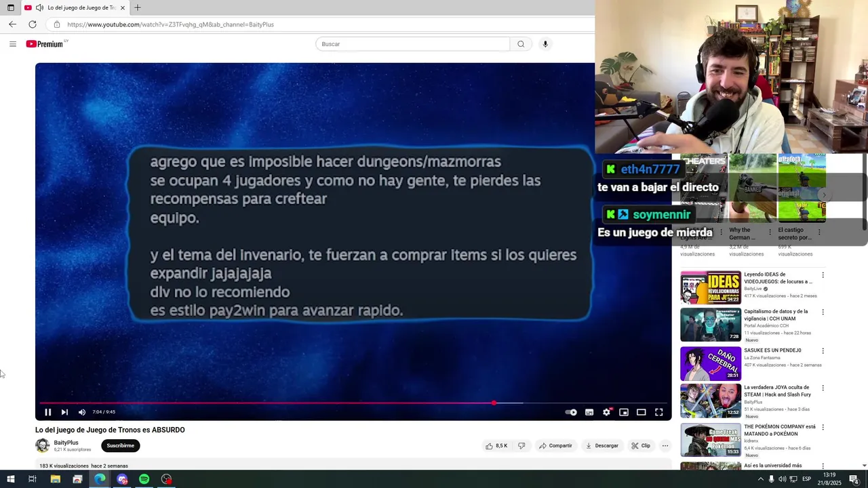This screenshot has width=868, height=488.
Task: Click the ESP input language indicator
Action: 807,479
